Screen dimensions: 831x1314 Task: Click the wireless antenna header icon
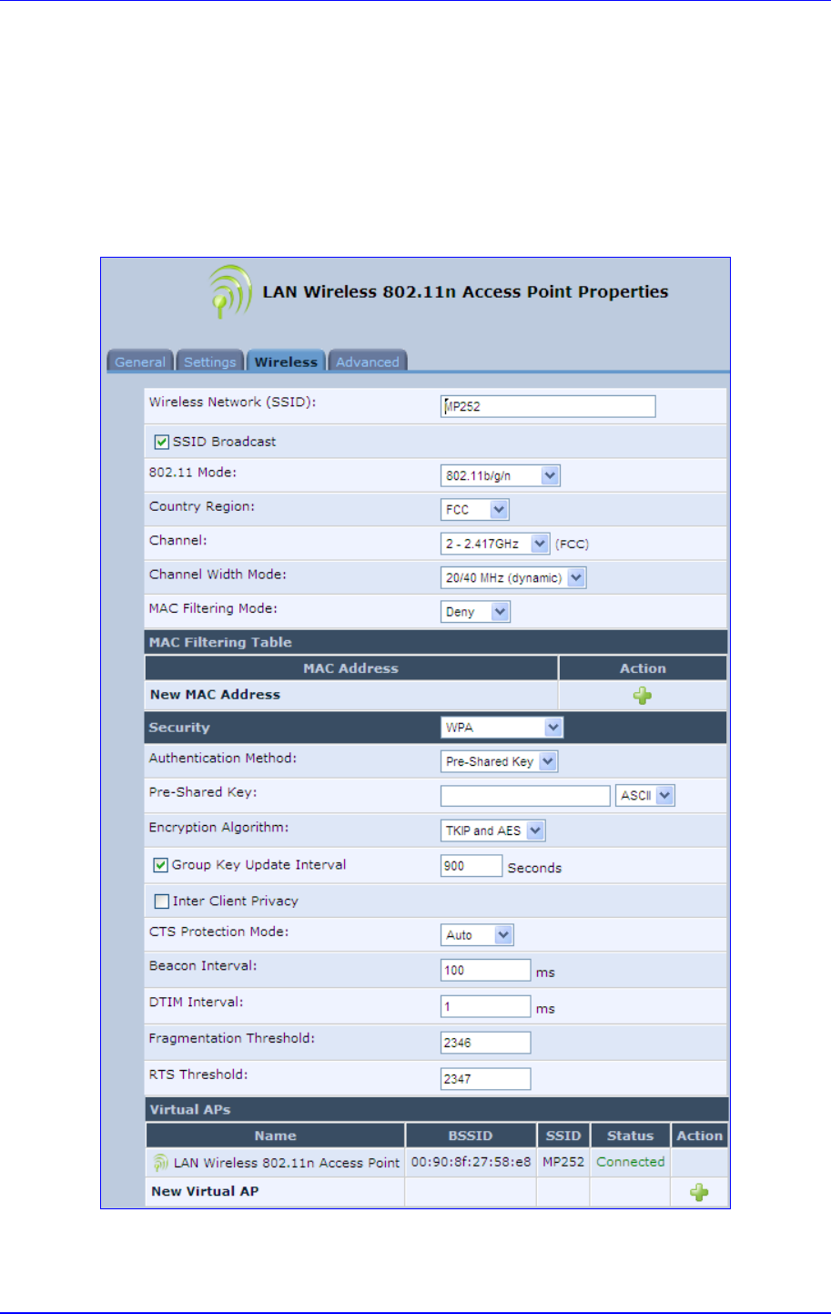tap(228, 291)
